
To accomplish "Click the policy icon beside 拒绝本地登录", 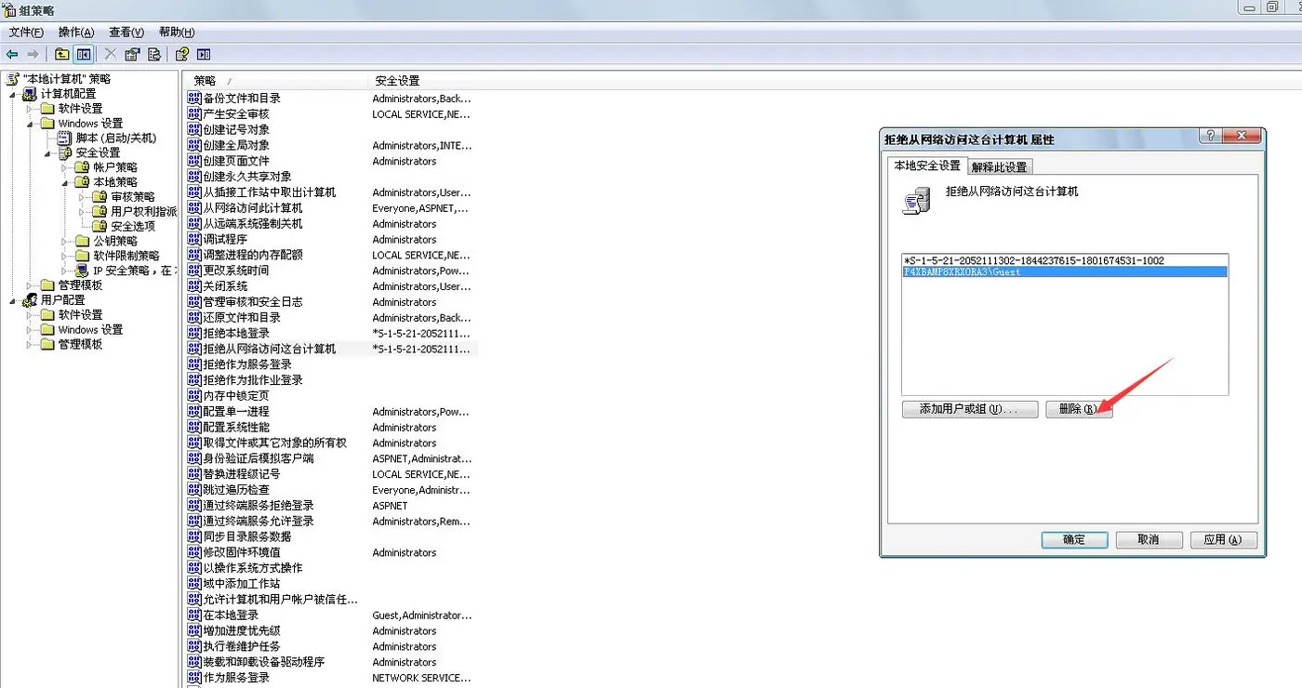I will [x=194, y=333].
